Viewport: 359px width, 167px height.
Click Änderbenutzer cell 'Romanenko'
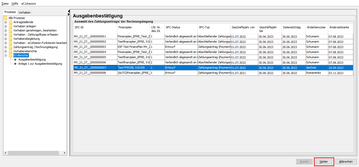pos(317,73)
